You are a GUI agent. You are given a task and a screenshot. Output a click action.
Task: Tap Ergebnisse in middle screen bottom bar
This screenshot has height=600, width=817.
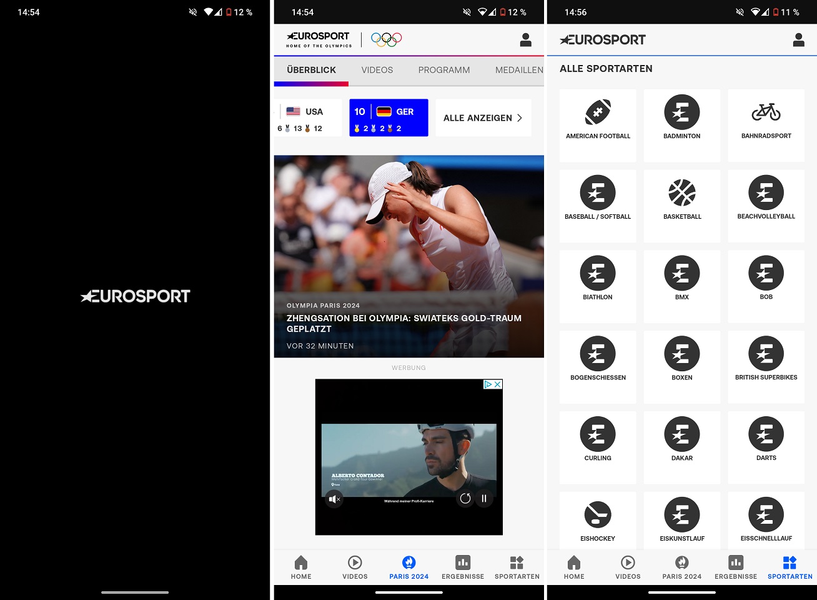463,567
